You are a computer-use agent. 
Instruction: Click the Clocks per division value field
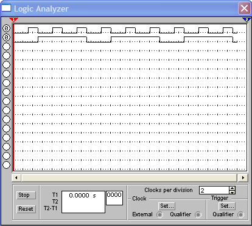point(214,190)
